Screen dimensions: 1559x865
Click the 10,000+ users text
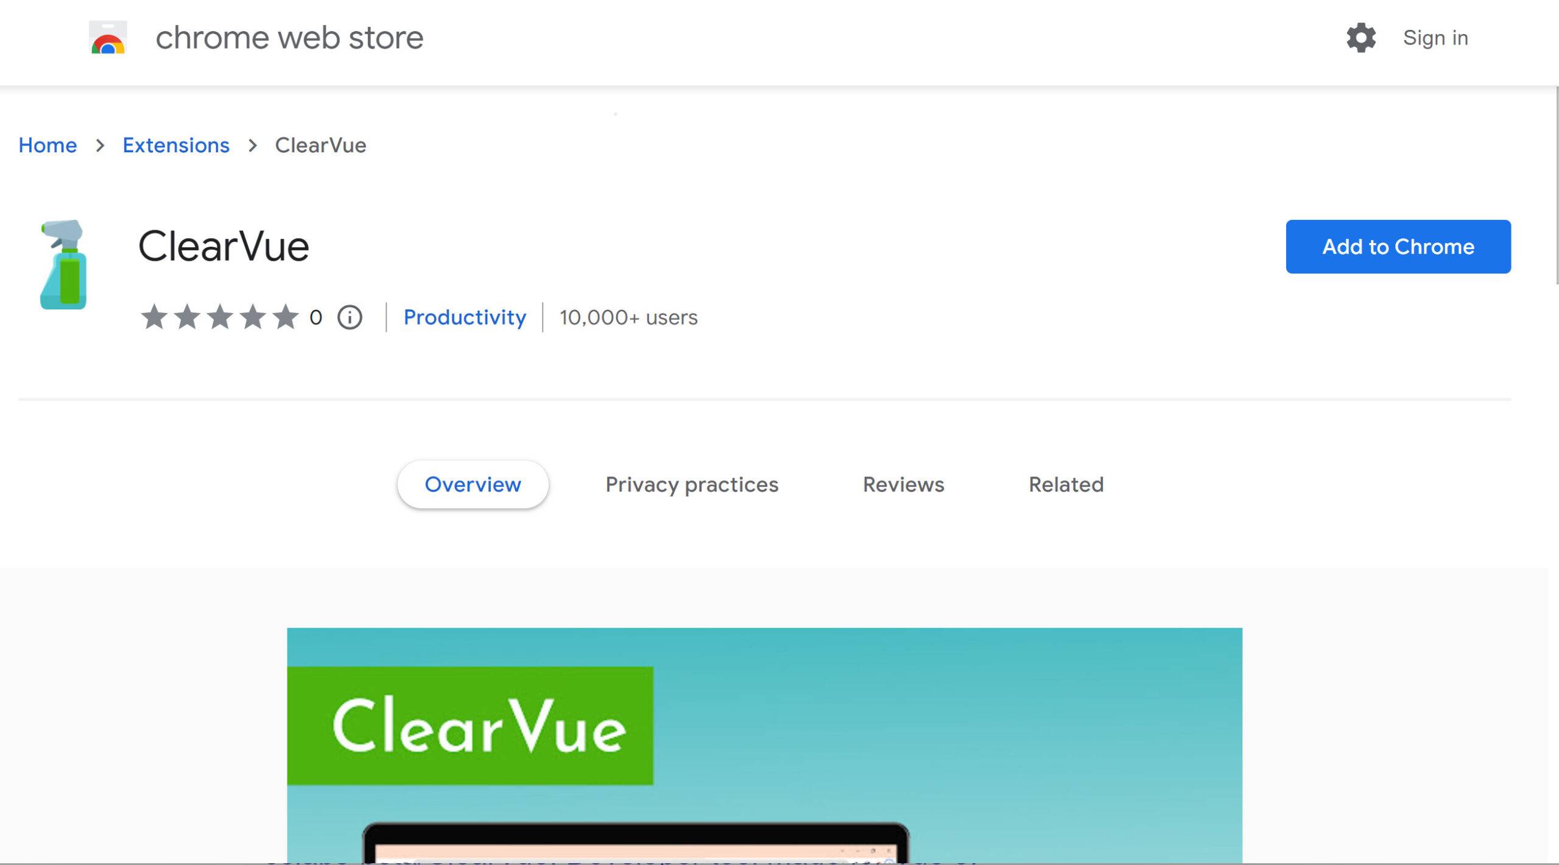[628, 317]
